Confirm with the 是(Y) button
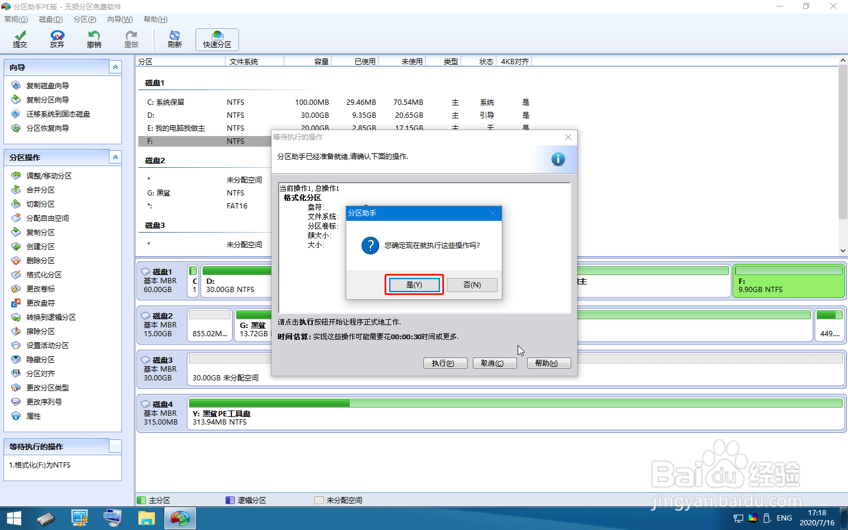The image size is (848, 530). point(414,285)
